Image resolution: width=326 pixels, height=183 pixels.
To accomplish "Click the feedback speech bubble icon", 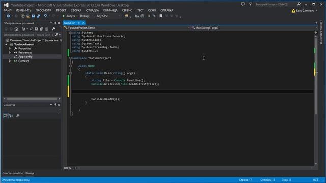I will pos(243,4).
